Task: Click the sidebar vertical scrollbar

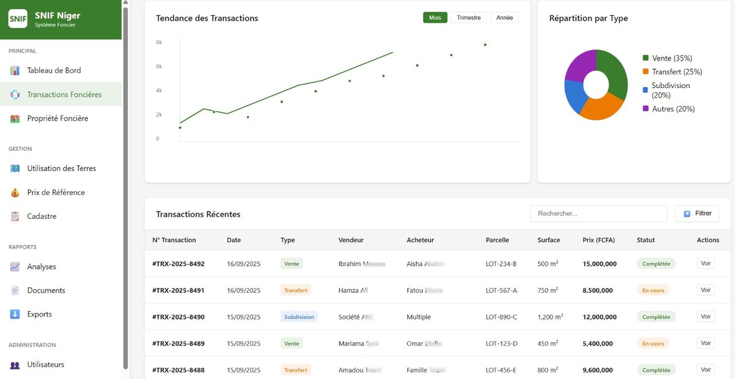Action: pyautogui.click(x=126, y=189)
